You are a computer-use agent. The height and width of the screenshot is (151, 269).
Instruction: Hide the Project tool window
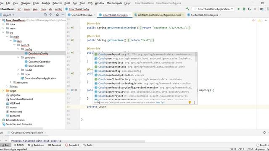63,15
